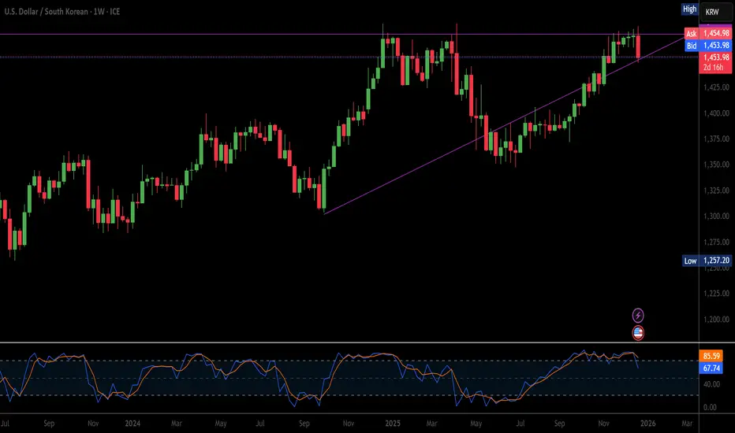The image size is (735, 433).
Task: Click the 1,400.00 price axis label
Action: (716, 113)
